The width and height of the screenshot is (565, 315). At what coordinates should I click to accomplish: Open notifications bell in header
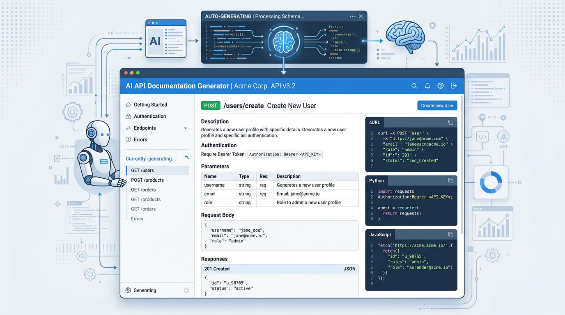(x=427, y=86)
